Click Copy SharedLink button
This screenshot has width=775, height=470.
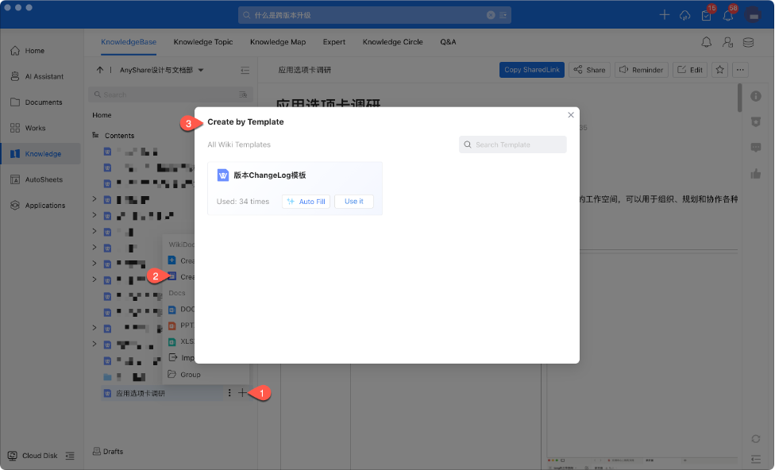click(531, 70)
